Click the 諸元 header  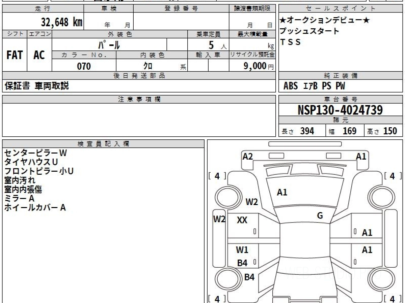[341, 120]
